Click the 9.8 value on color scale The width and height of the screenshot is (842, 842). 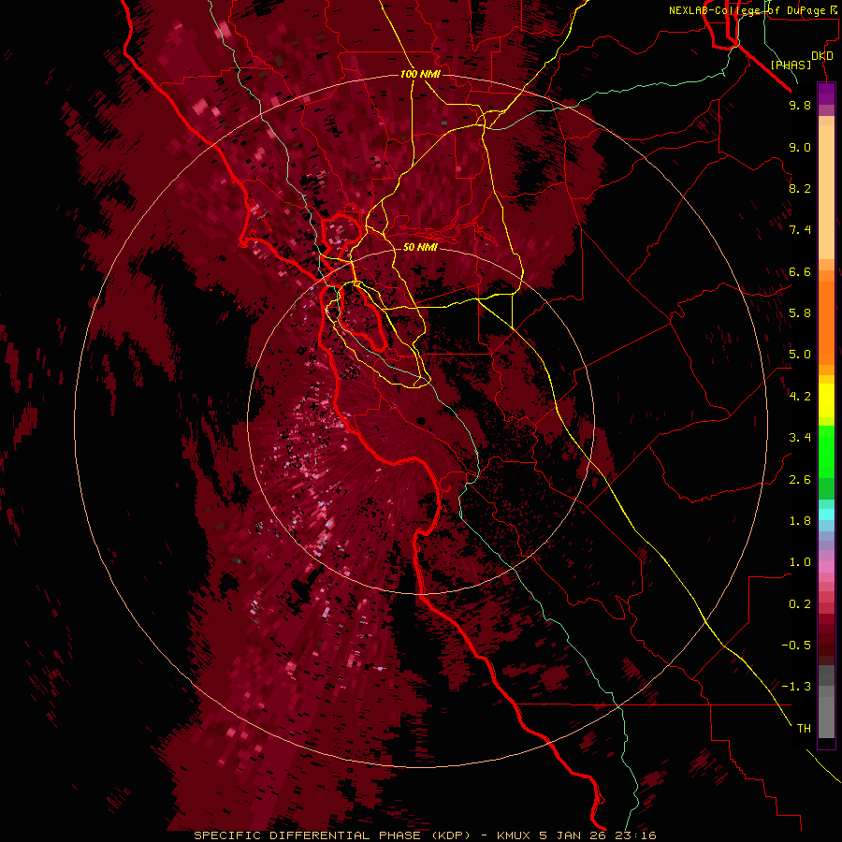click(800, 105)
